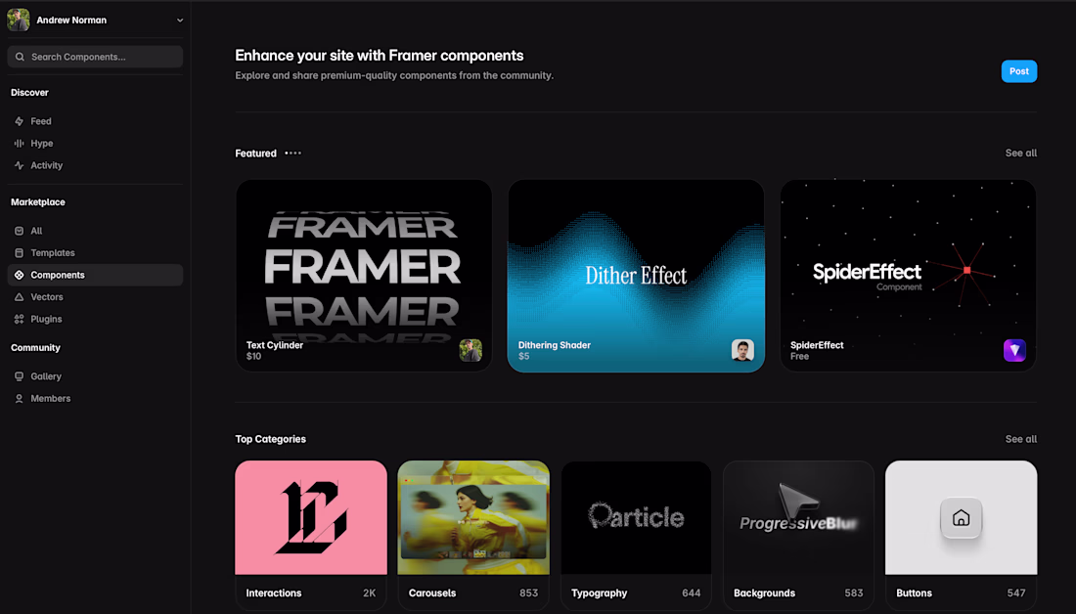This screenshot has height=614, width=1076.
Task: Click the Members person icon
Action: tap(20, 399)
